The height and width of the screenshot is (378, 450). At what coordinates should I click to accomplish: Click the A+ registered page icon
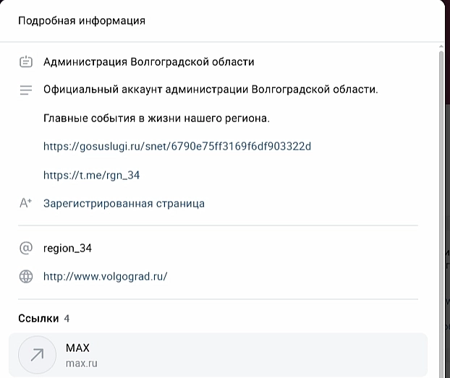click(25, 203)
